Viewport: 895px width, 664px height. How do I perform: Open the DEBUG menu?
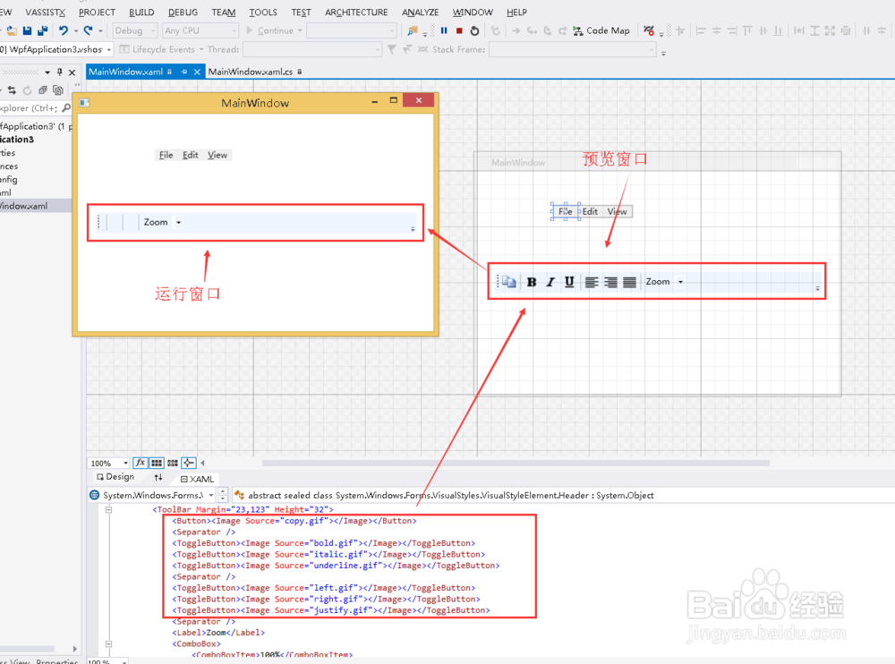tap(183, 12)
